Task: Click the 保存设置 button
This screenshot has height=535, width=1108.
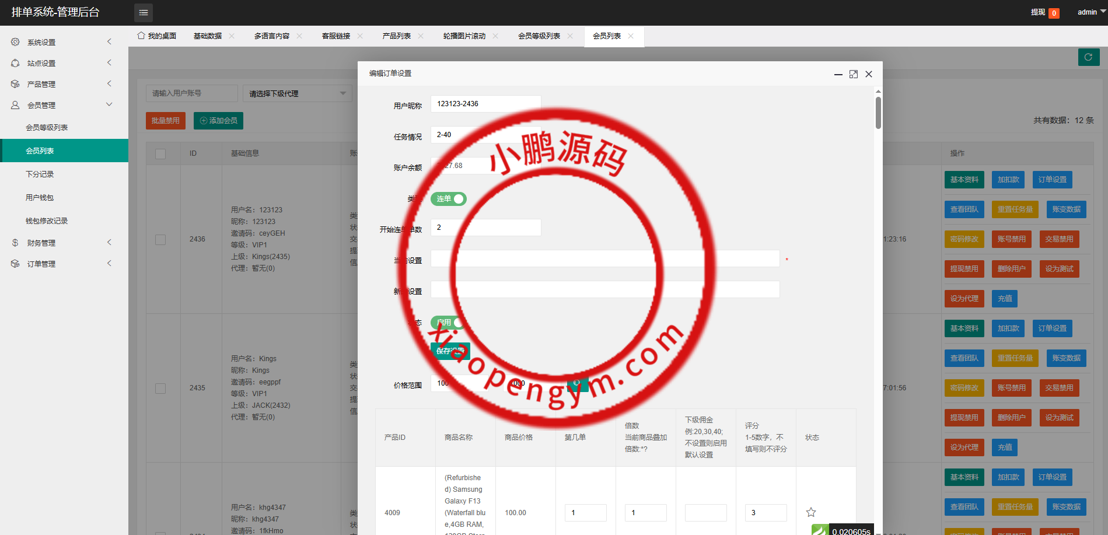Action: (450, 351)
